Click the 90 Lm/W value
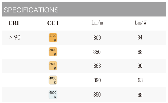The image size is (168, 103). pyautogui.click(x=140, y=66)
